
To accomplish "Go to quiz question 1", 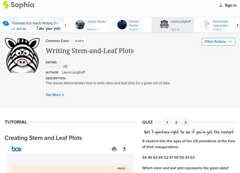I will [167, 123].
